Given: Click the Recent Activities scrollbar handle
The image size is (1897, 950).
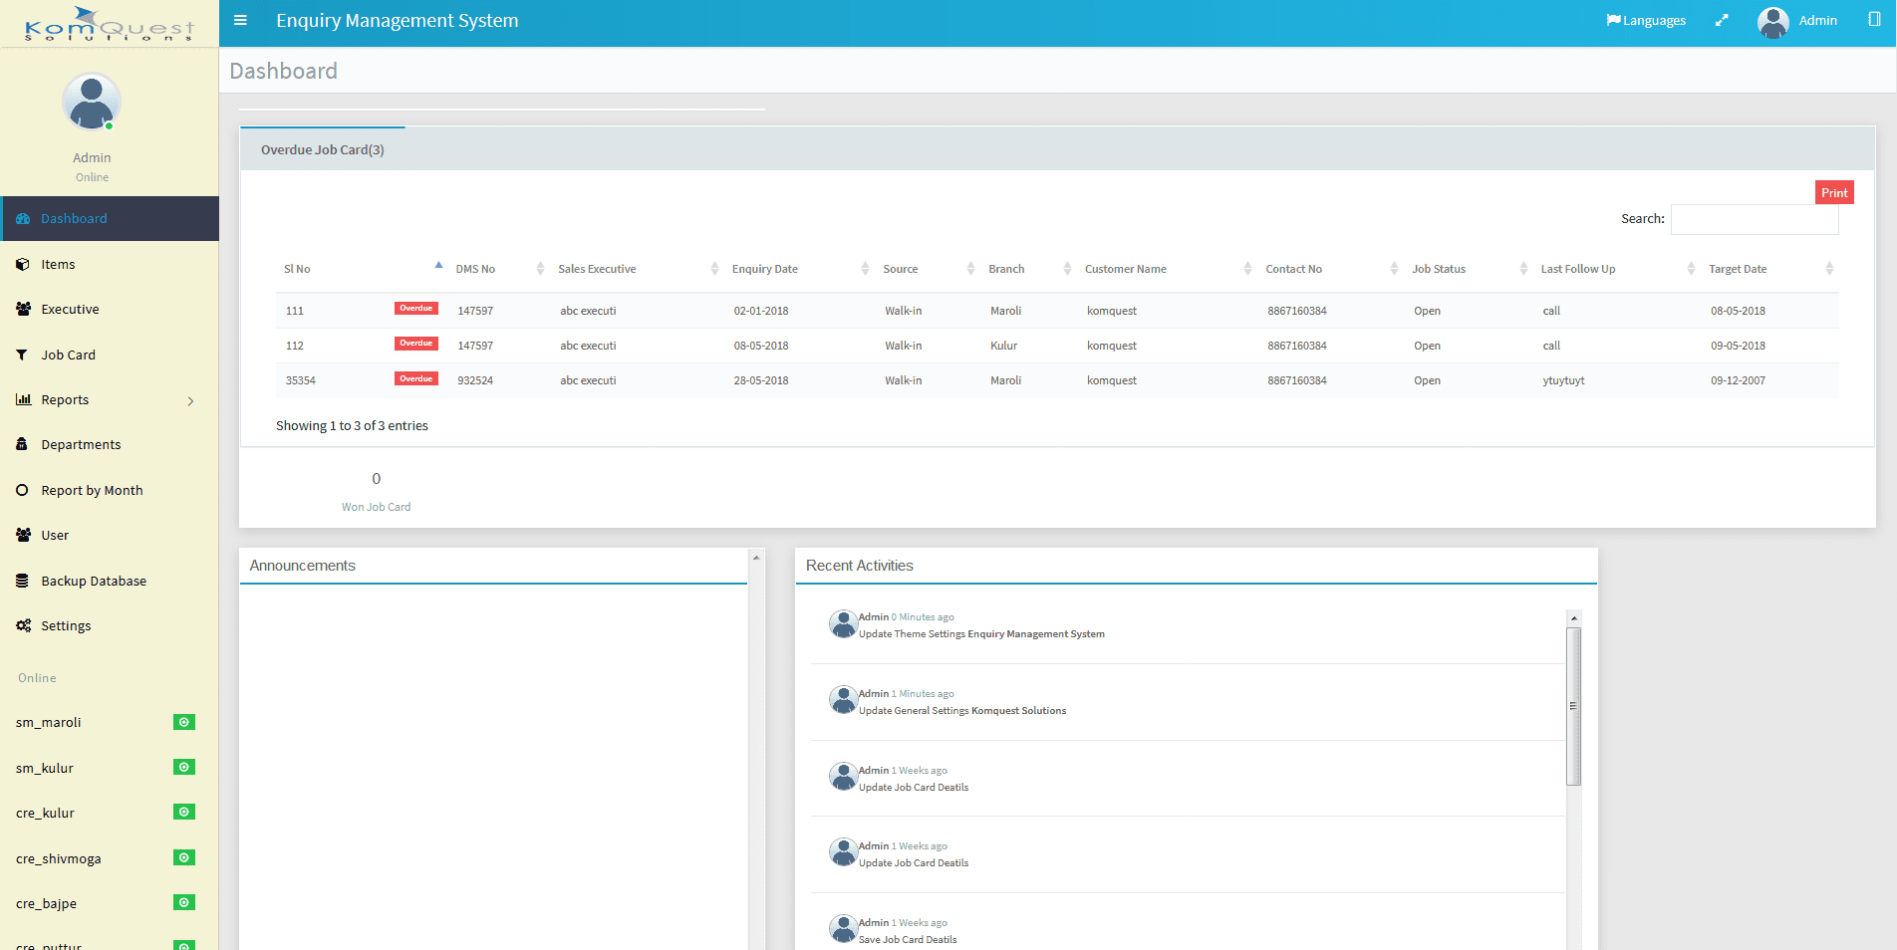Looking at the screenshot, I should tap(1573, 706).
